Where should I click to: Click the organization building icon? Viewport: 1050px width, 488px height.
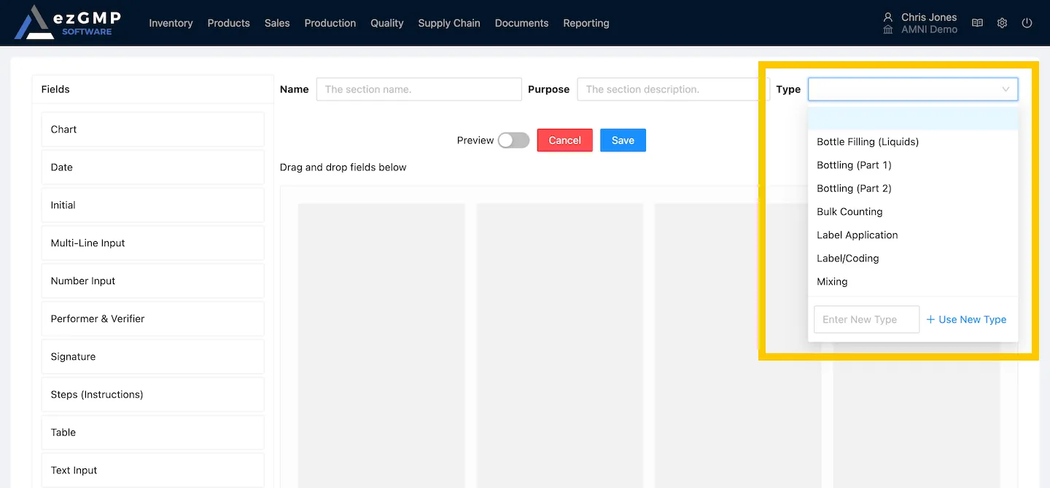[x=887, y=30]
